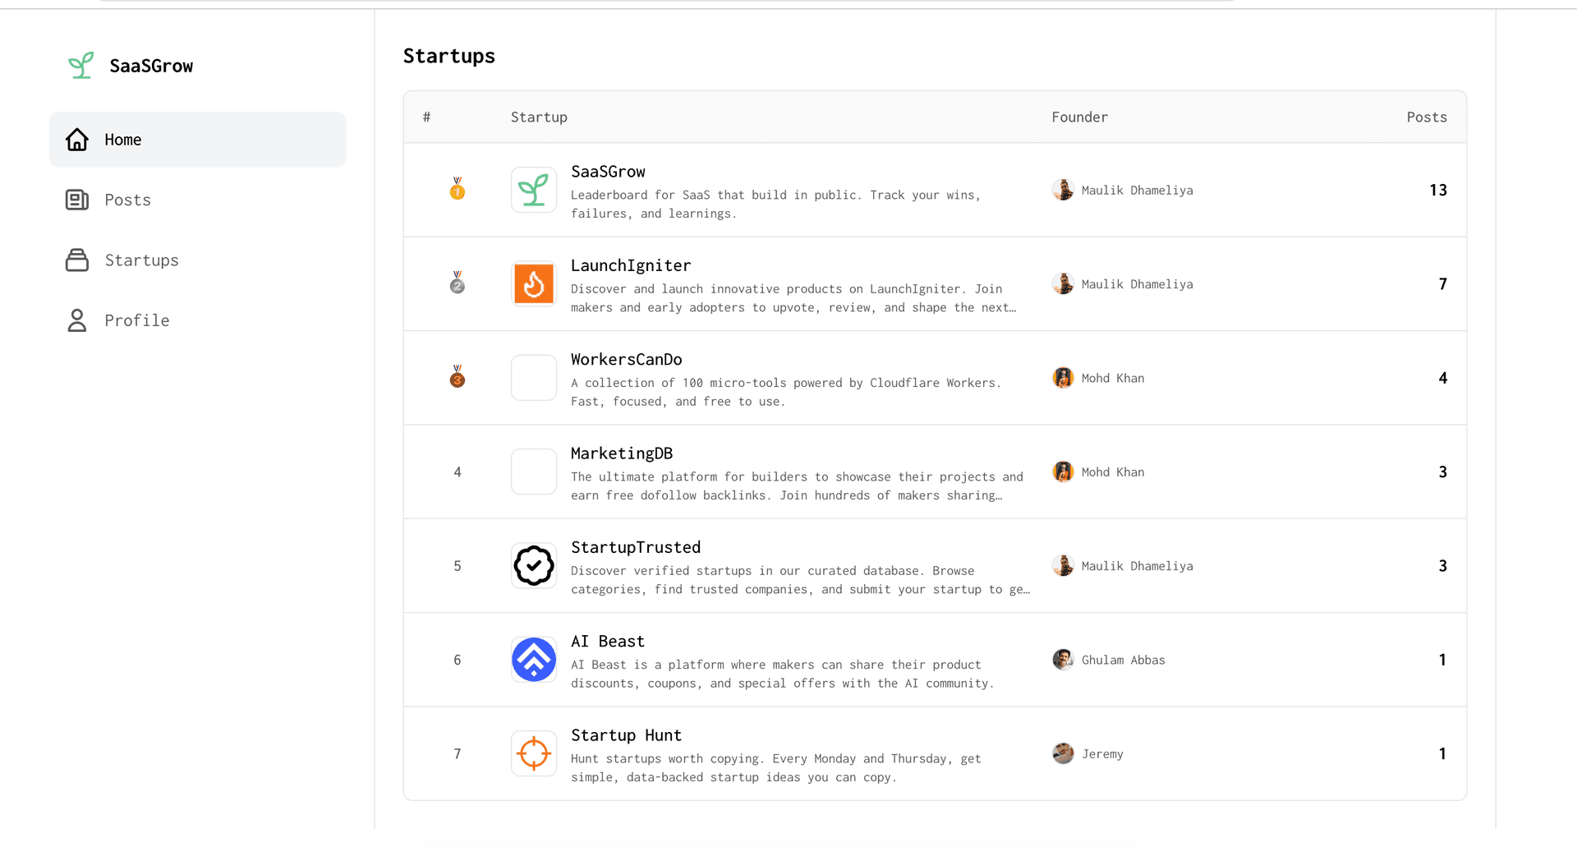Click Maulik Dhameliya's avatar in the SaaSGrow row
Screen dimensions: 1577x847
(x=1063, y=190)
